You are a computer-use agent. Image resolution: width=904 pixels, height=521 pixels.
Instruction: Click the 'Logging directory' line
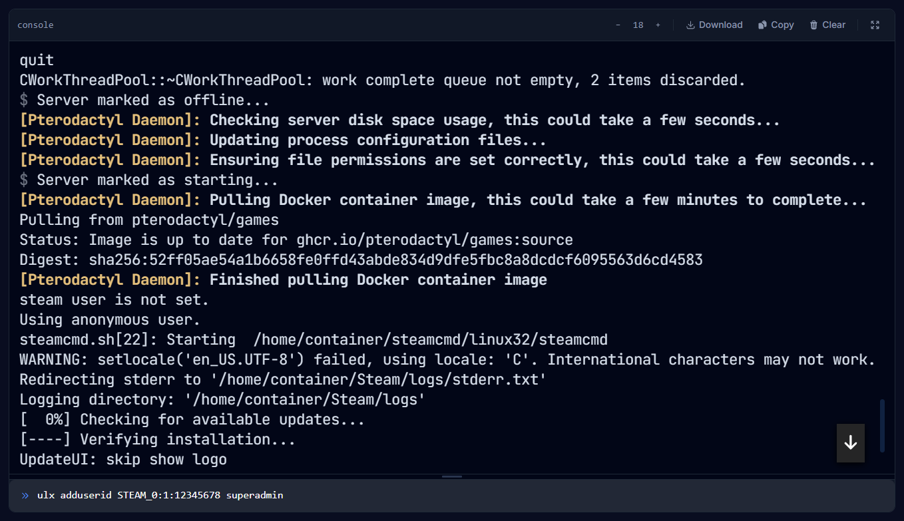pos(222,399)
